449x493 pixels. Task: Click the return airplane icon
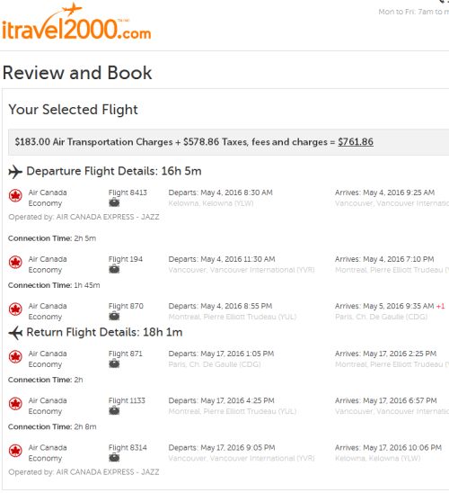click(x=15, y=333)
